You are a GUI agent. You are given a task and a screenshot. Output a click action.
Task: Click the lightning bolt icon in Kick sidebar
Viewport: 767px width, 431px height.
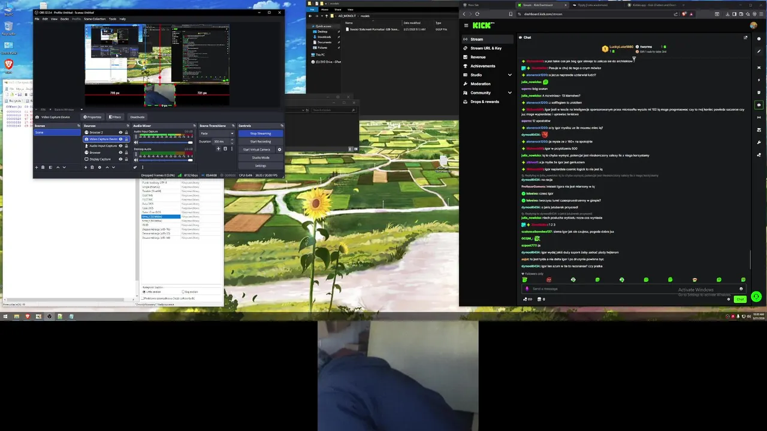(x=759, y=80)
